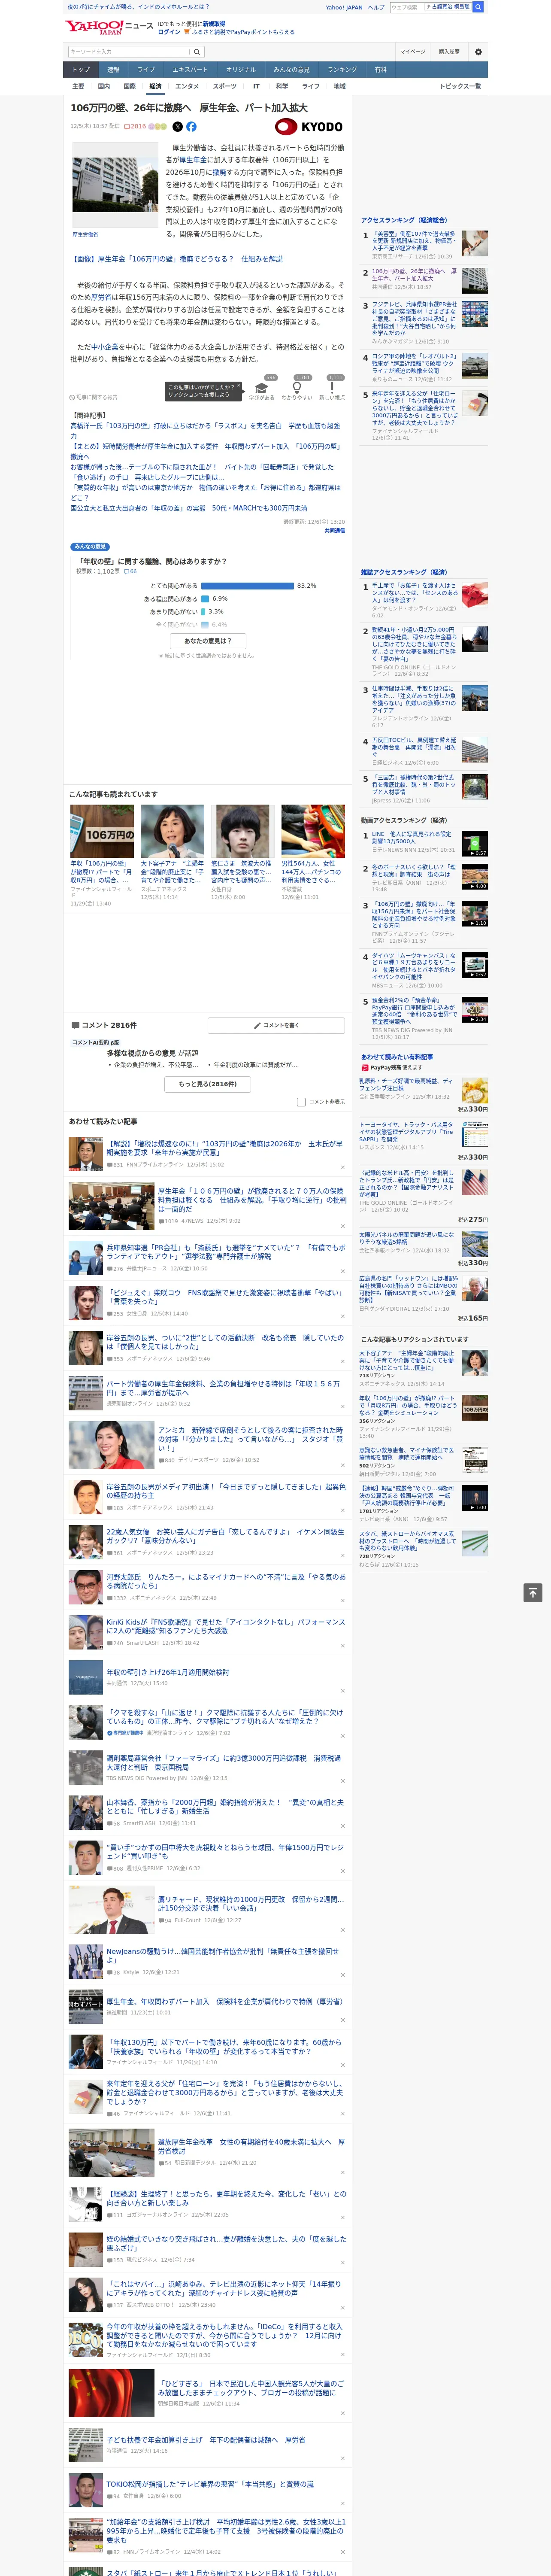Select the 国際 category

click(x=129, y=86)
